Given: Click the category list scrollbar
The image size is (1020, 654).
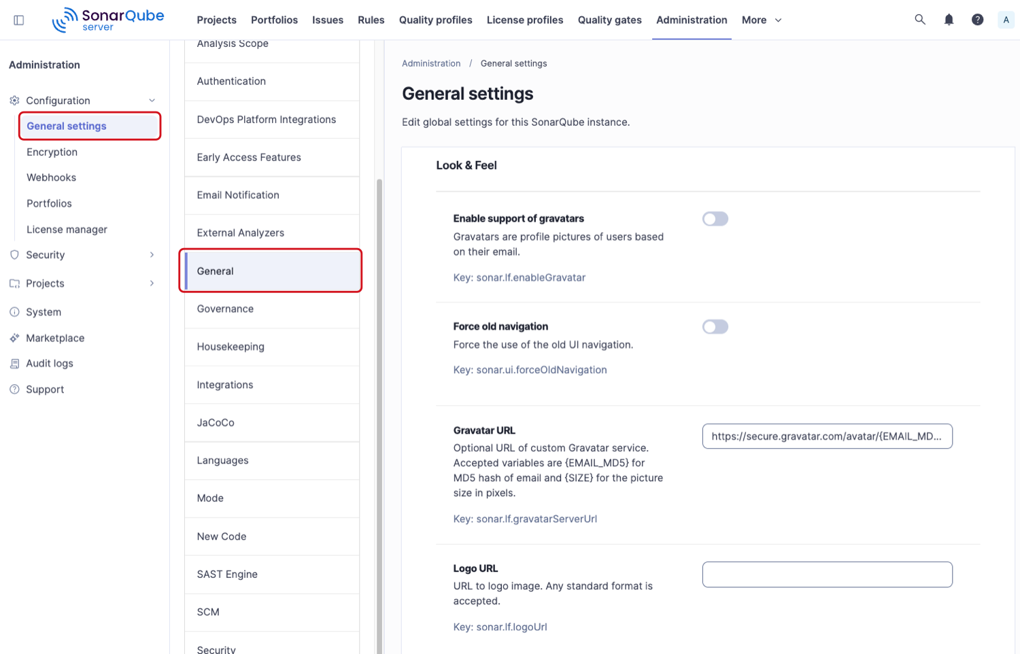Looking at the screenshot, I should (379, 416).
